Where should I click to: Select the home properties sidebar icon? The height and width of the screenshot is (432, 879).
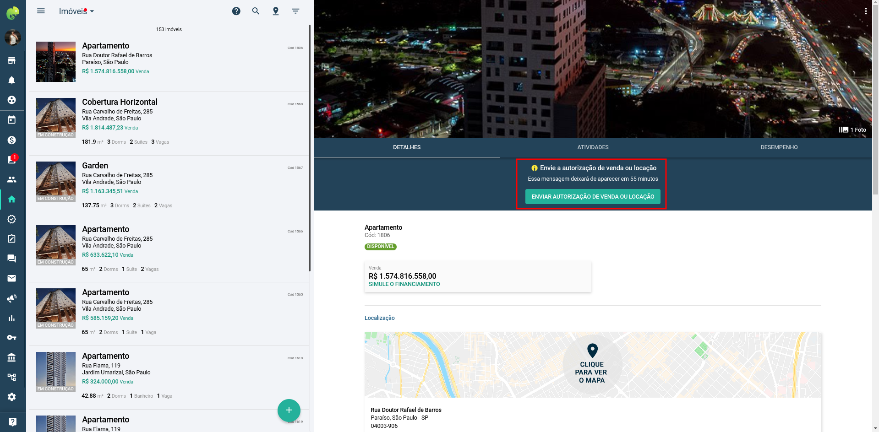12,199
